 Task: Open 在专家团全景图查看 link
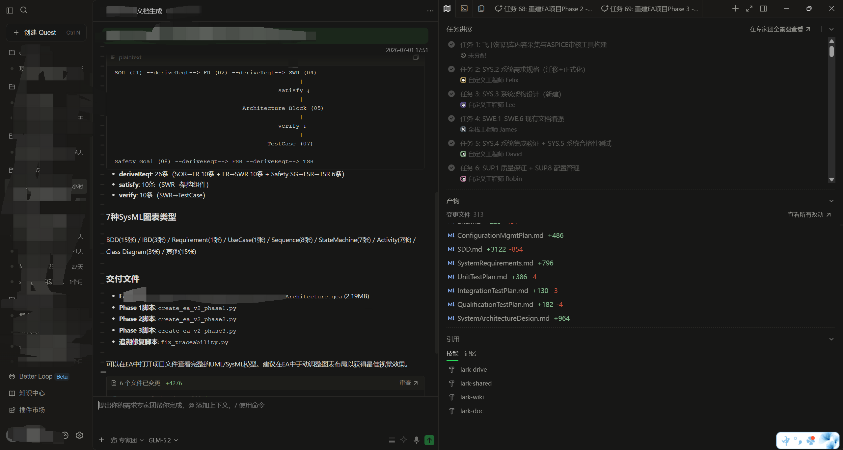(x=780, y=29)
